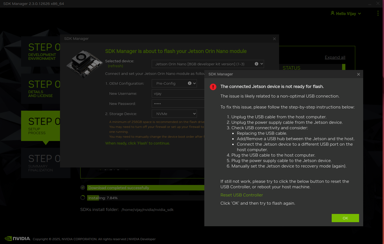Click the SDK Manager window title text
Screen dimensions: 384x244
(x=34, y=4)
